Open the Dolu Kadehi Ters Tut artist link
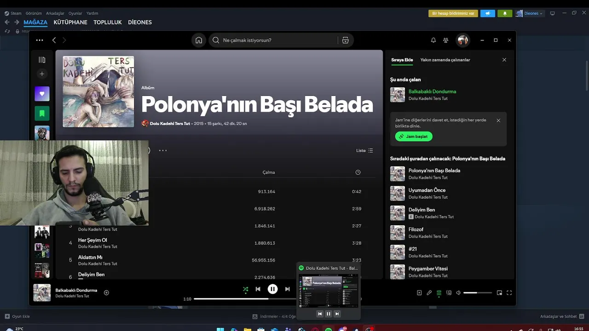Screen dimensions: 589x331 click(170, 124)
